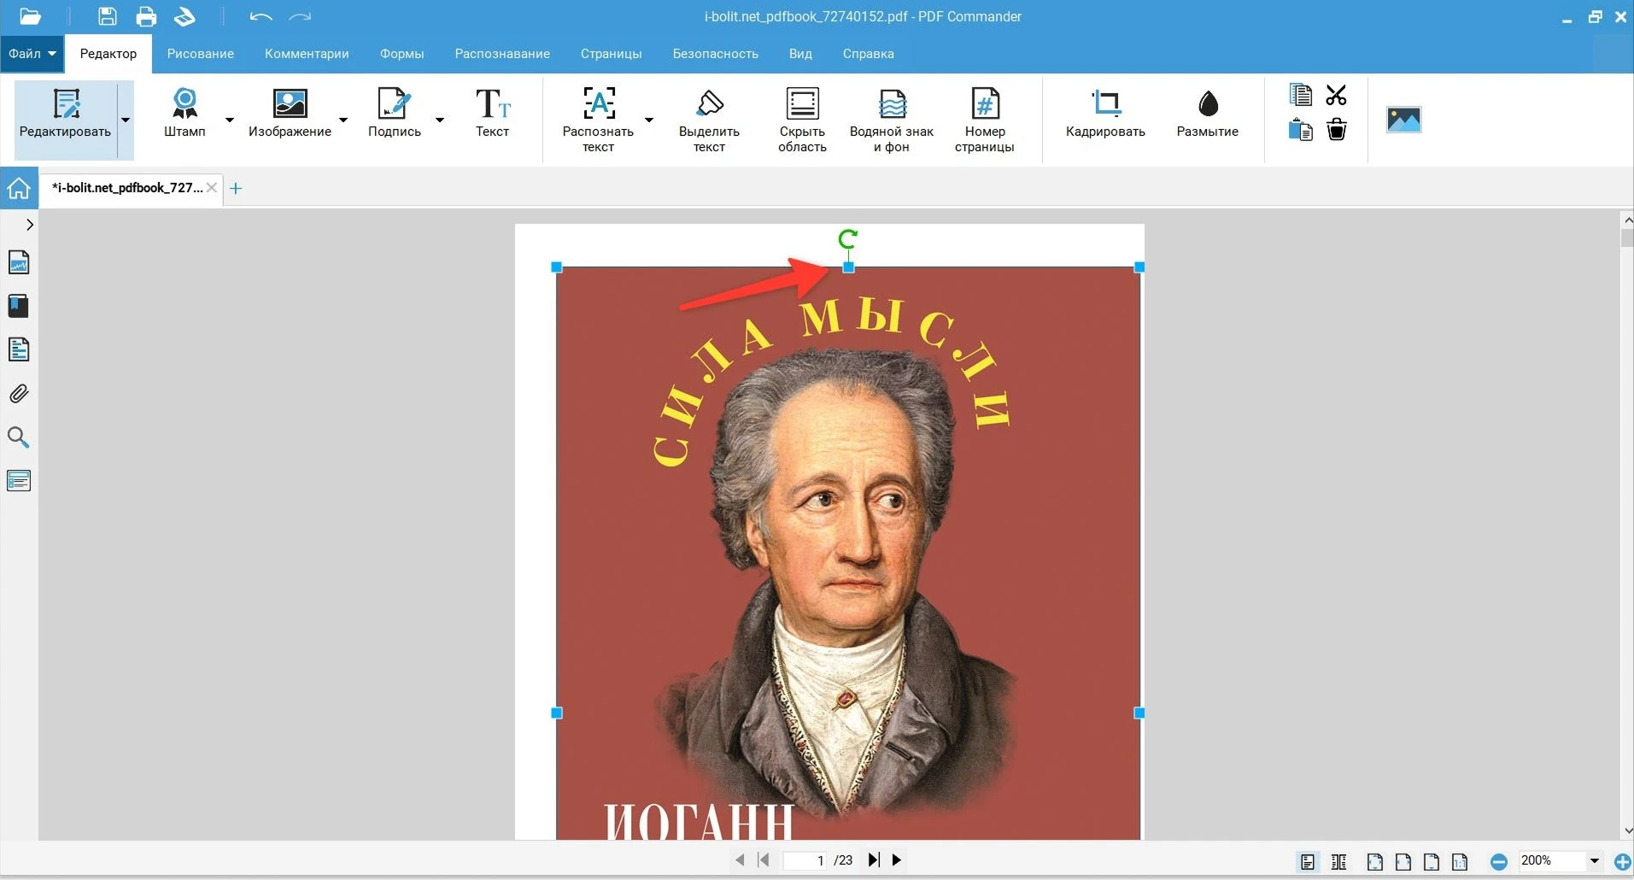Image resolution: width=1634 pixels, height=880 pixels.
Task: Add Page number (Номер страницы)
Action: [x=984, y=120]
